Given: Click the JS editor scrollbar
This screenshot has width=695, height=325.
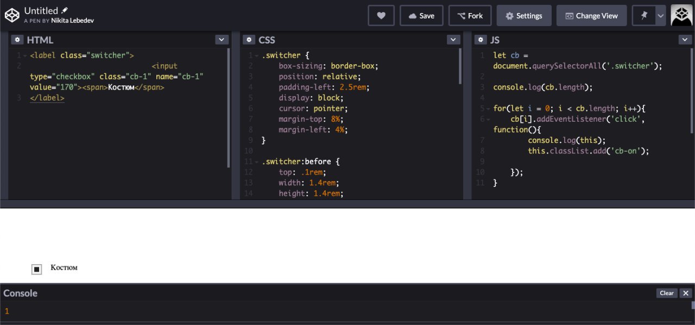Looking at the screenshot, I should click(x=692, y=91).
